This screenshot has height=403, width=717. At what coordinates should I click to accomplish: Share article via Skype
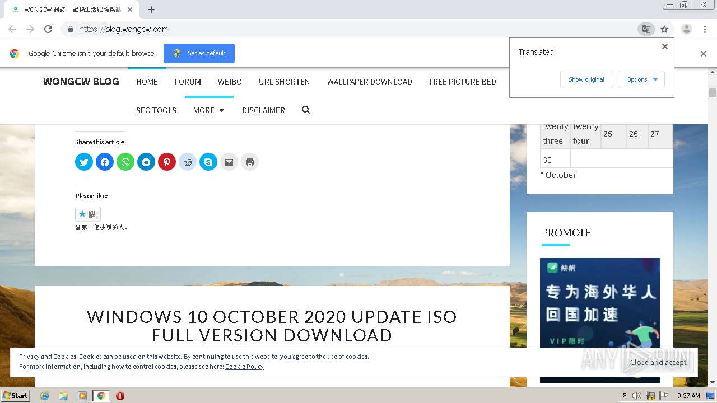tap(208, 162)
